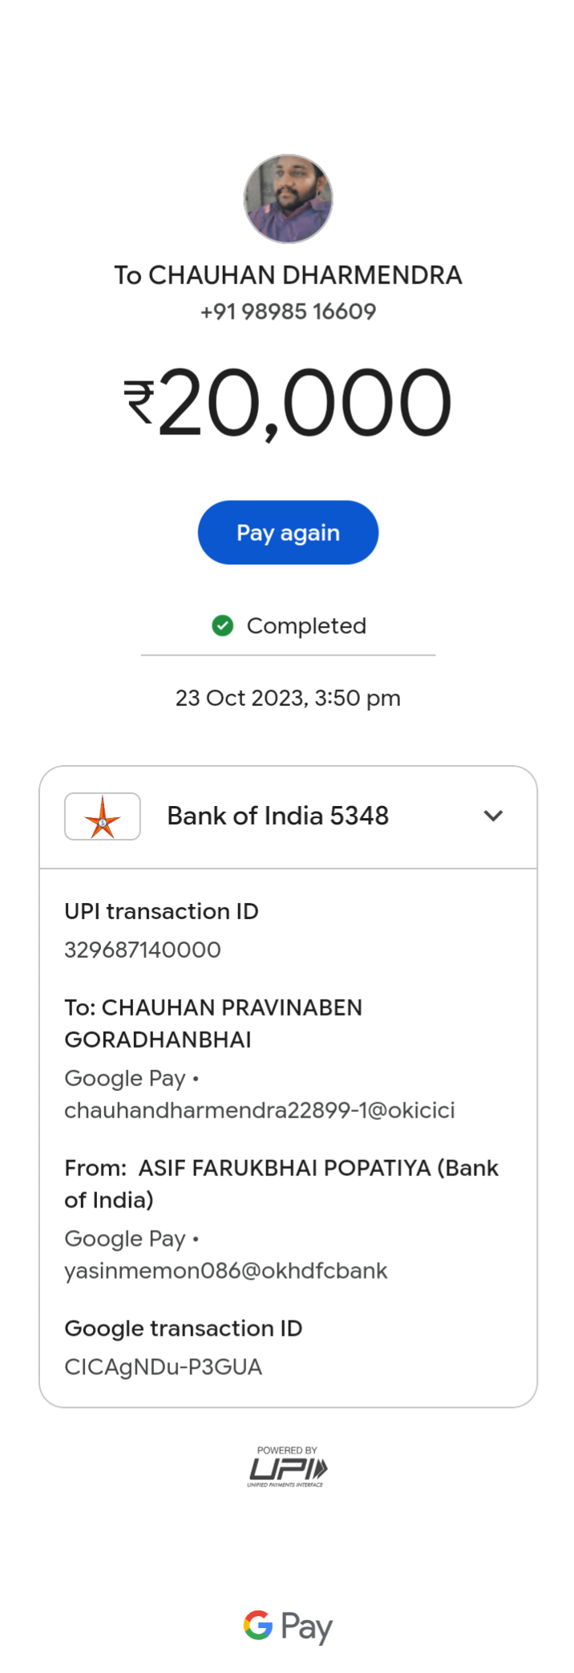Select the Bank of India 5348 label

(x=277, y=816)
